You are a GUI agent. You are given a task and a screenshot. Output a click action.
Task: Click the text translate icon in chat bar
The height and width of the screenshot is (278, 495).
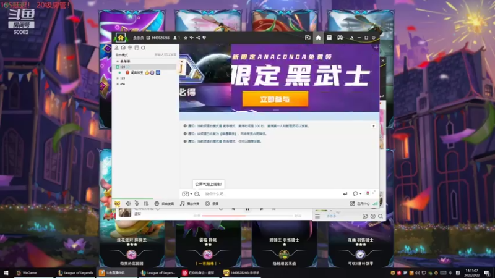click(197, 194)
